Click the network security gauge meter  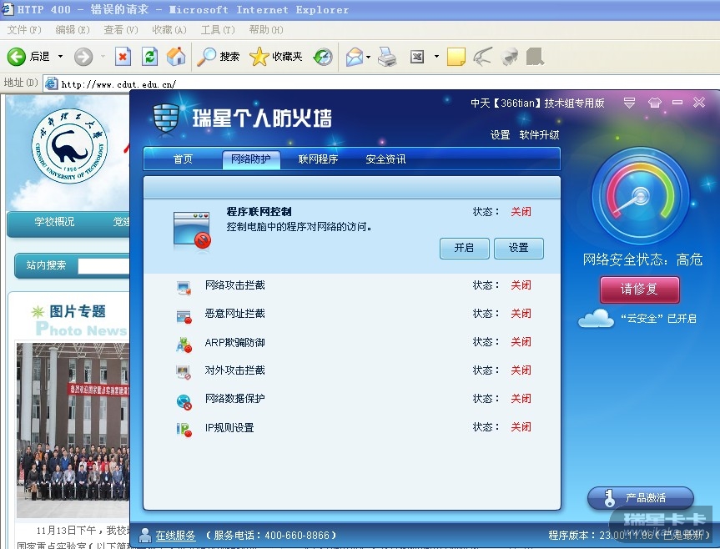(641, 195)
